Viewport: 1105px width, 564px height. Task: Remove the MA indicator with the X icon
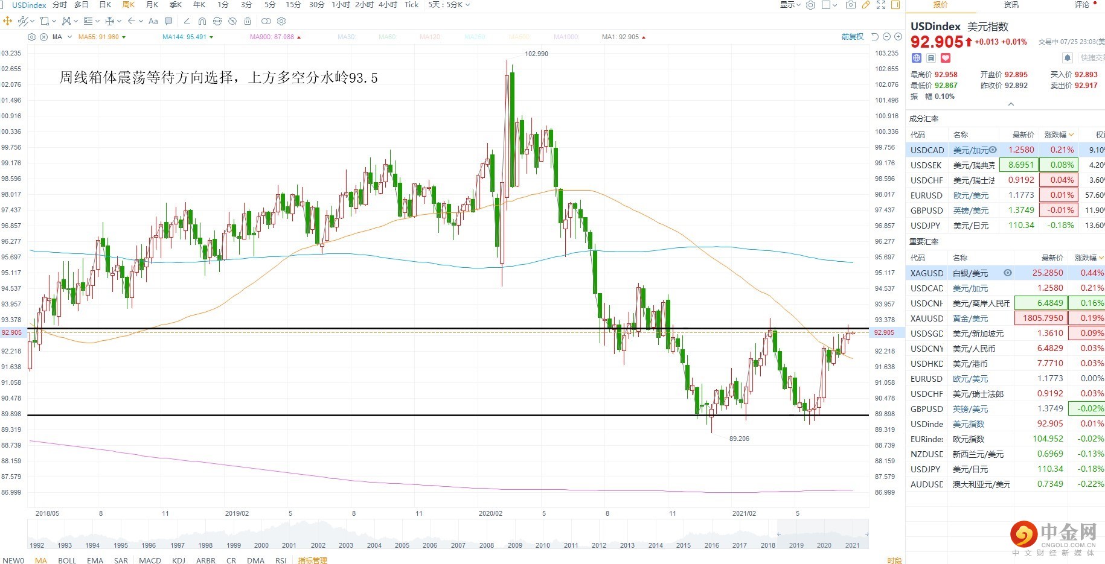click(44, 37)
